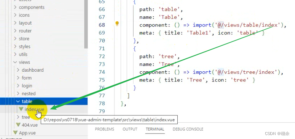Click the path 'table' value on line 66

pyautogui.click(x=169, y=9)
